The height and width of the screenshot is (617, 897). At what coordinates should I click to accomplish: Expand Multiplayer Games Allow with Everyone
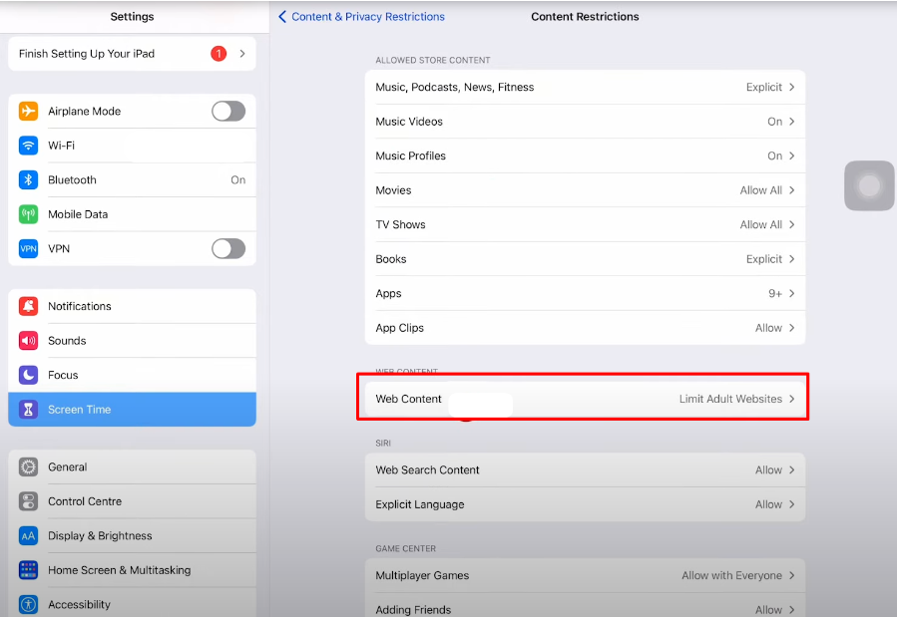click(x=737, y=575)
